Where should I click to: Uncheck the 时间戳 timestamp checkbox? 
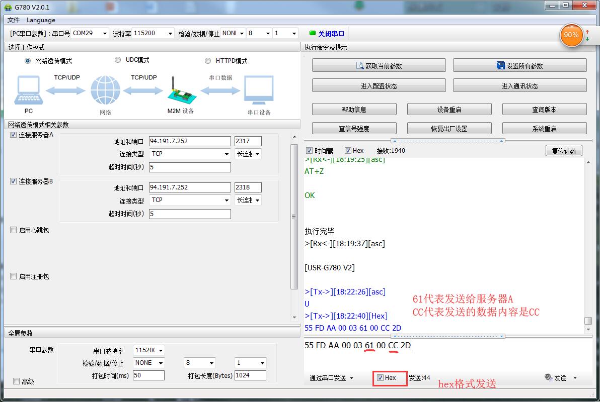309,151
